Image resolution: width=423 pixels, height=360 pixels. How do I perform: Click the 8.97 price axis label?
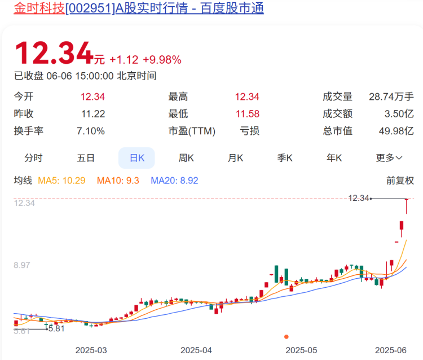[22, 265]
